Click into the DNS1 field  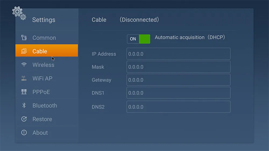tap(178, 93)
